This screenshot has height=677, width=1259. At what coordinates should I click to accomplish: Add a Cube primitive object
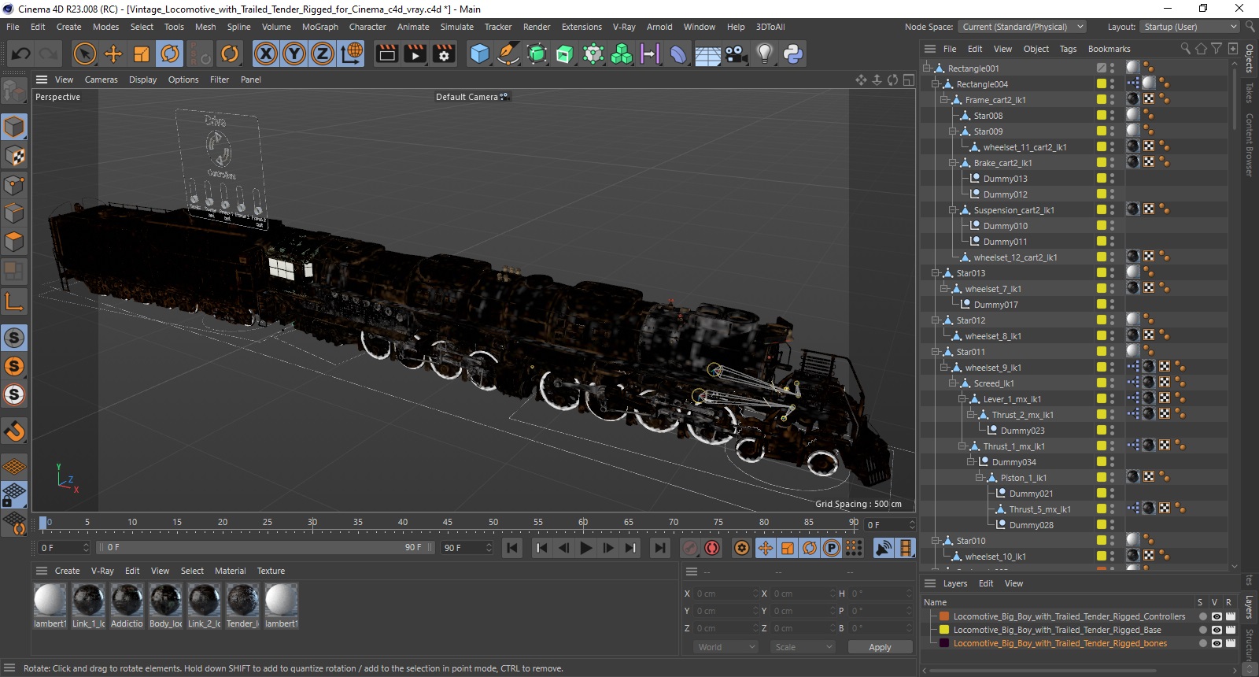pyautogui.click(x=479, y=54)
